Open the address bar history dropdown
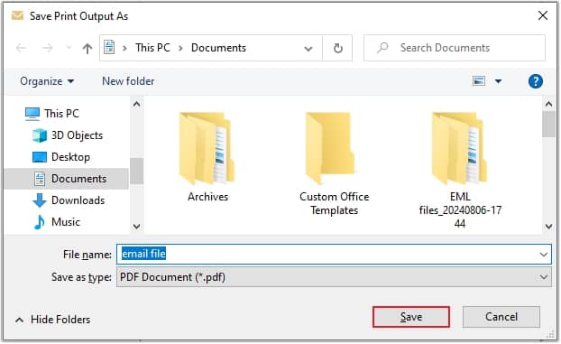This screenshot has height=344, width=561. tap(308, 49)
